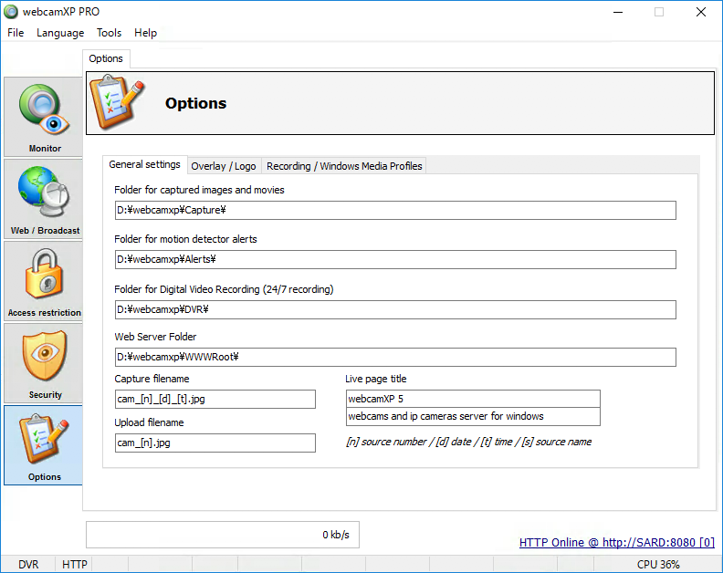Click the 'Live page title' label

376,379
